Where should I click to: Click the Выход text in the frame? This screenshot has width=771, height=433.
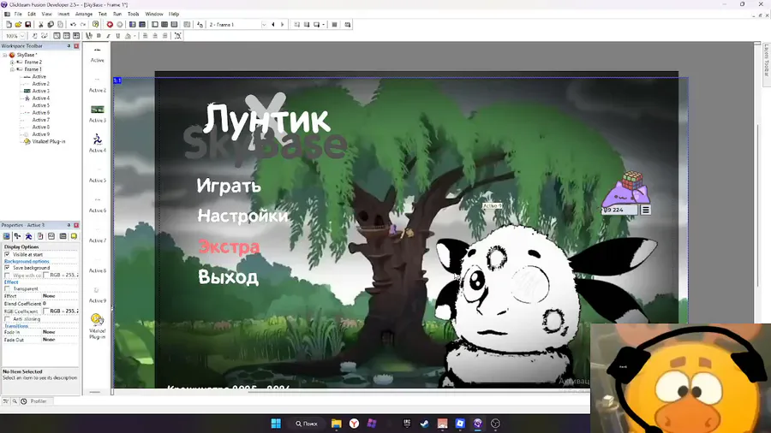tap(228, 277)
